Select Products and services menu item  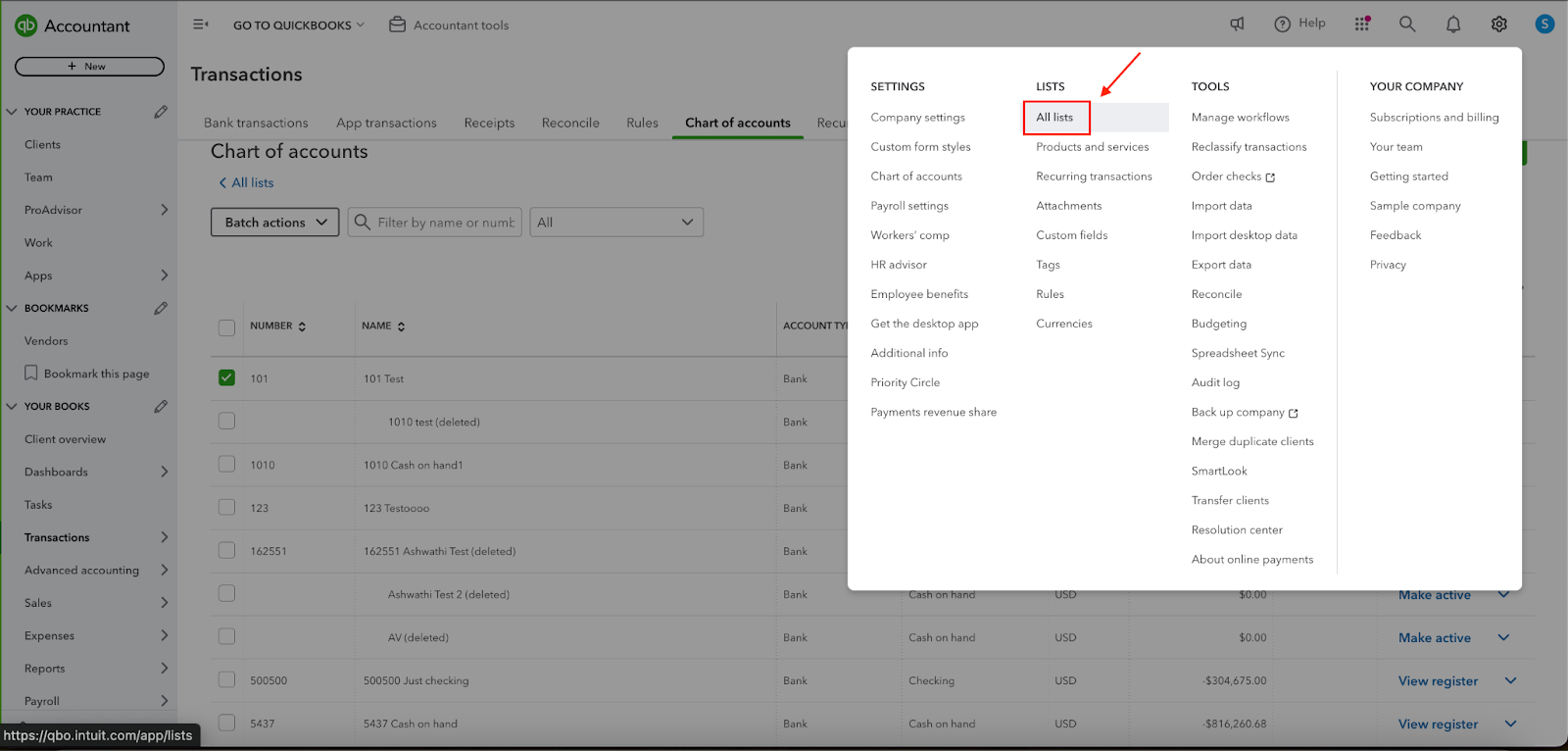[1093, 147]
